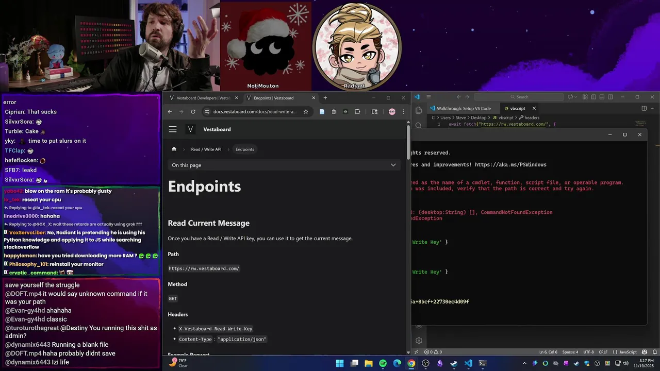Click the blue document extension icon in Chrome
The image size is (660, 371).
pyautogui.click(x=322, y=111)
